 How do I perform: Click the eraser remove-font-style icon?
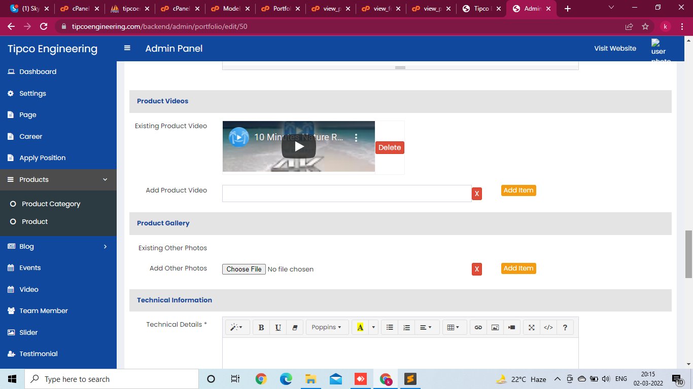(295, 328)
